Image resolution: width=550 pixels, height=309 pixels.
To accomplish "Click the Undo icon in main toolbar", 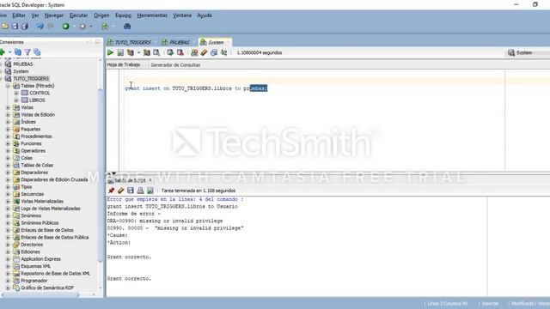I will pos(40,27).
